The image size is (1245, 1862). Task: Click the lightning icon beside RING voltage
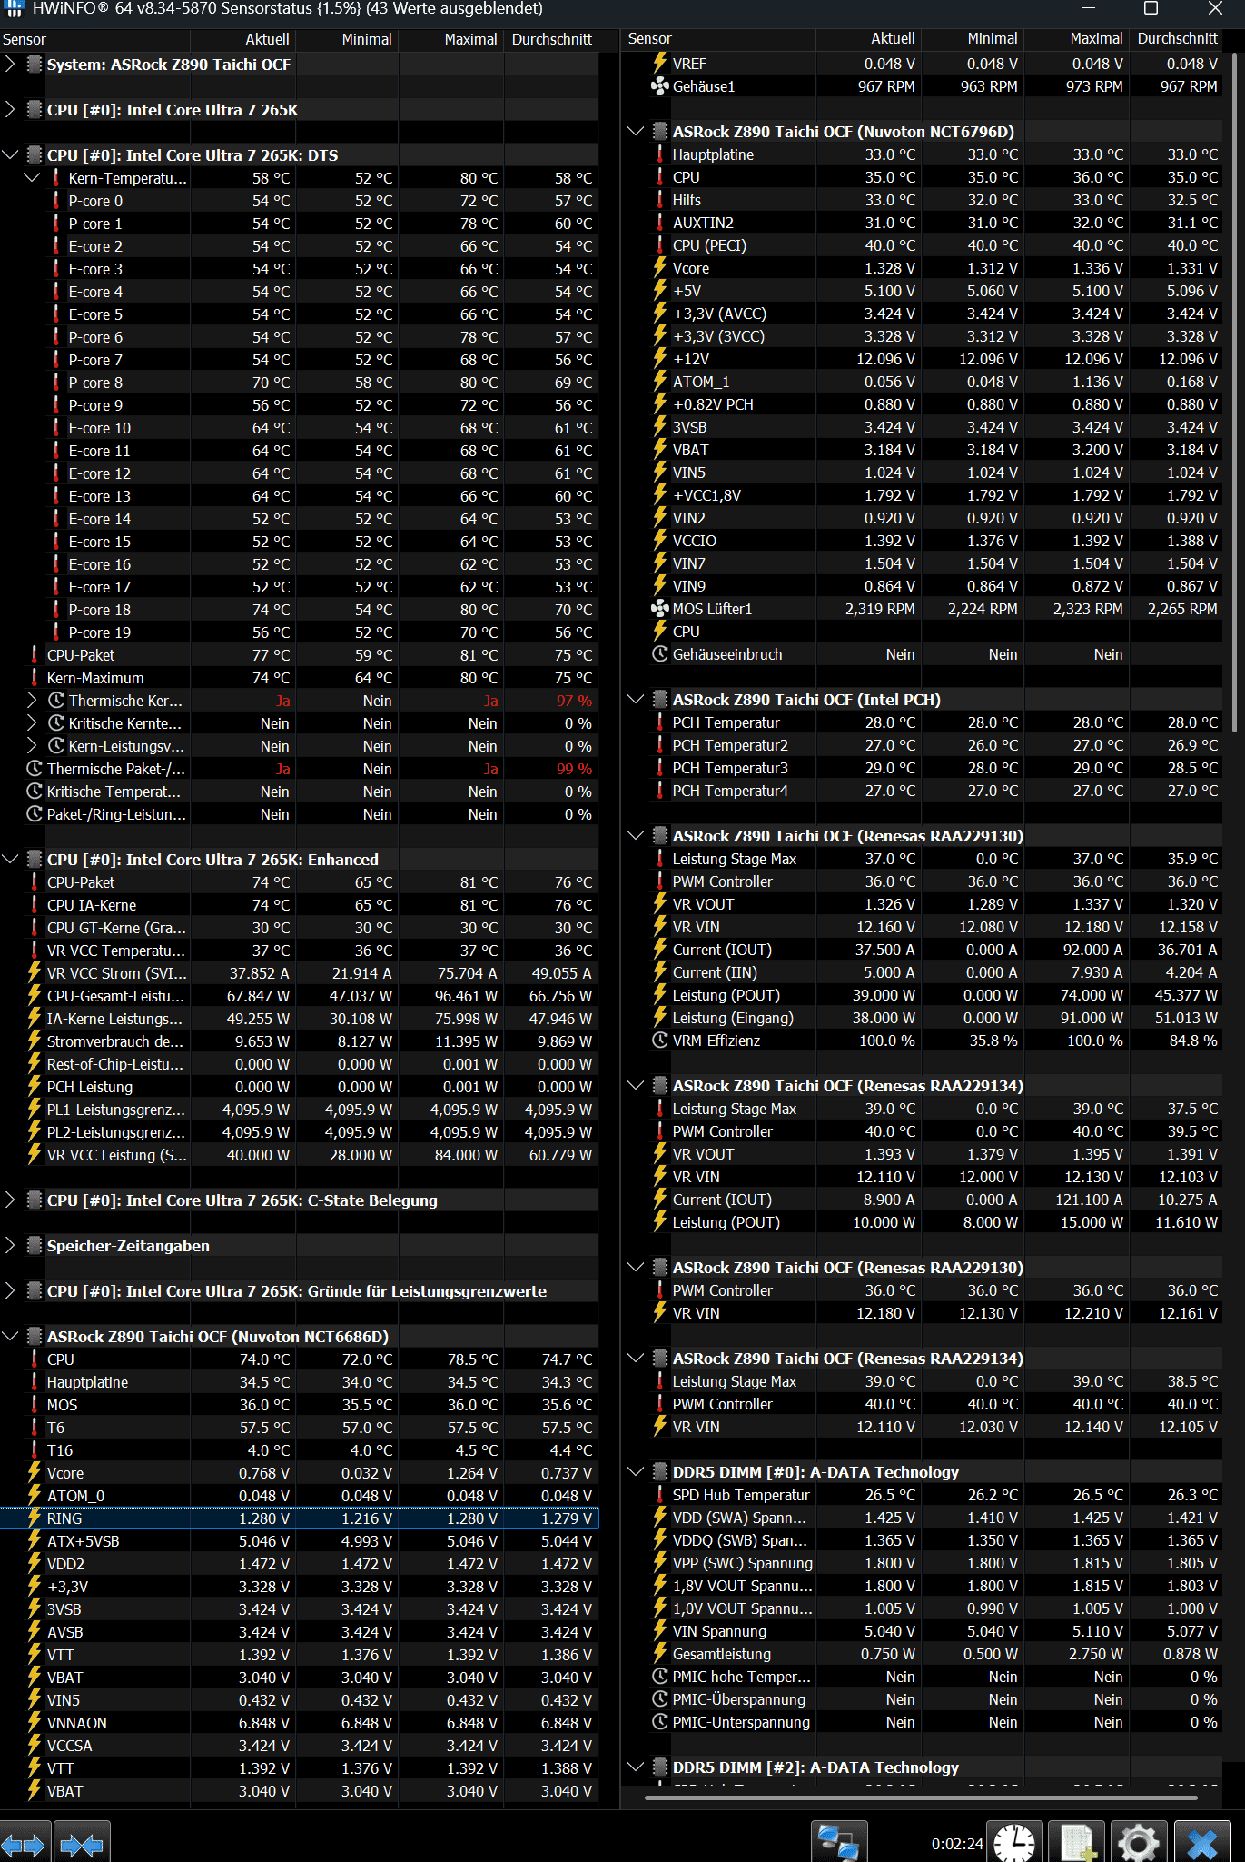(35, 1518)
